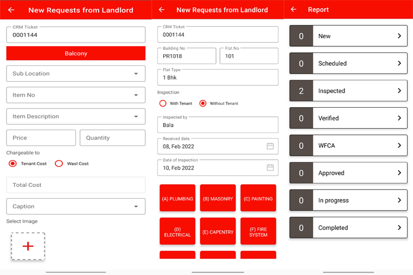The height and width of the screenshot is (275, 413).
Task: Open (F) Fire System category
Action: [258, 231]
